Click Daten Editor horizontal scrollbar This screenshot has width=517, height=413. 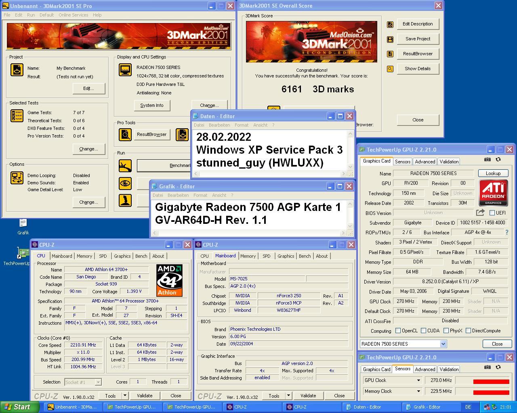tap(269, 173)
